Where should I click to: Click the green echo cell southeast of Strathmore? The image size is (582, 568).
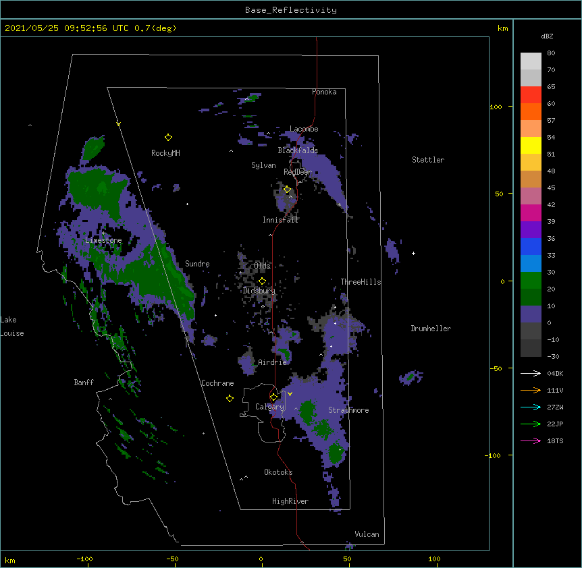pyautogui.click(x=336, y=453)
